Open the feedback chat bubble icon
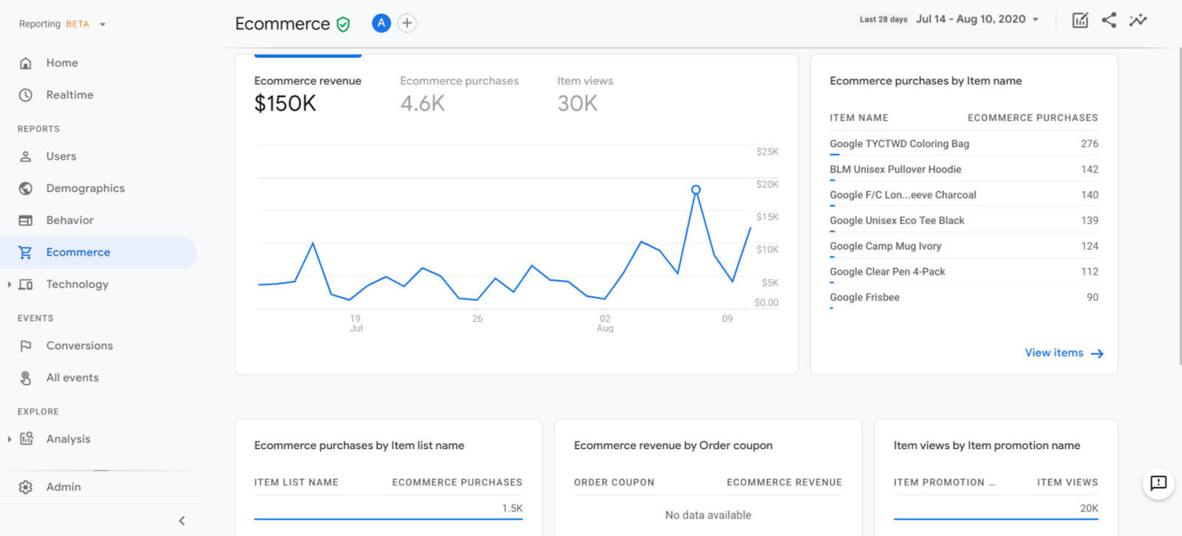1182x536 pixels. pos(1158,484)
